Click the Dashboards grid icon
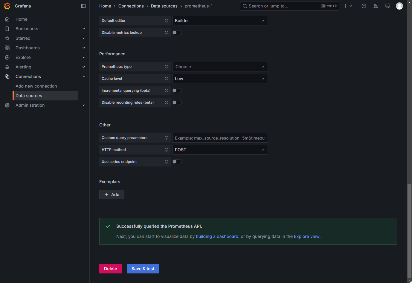 (7, 48)
